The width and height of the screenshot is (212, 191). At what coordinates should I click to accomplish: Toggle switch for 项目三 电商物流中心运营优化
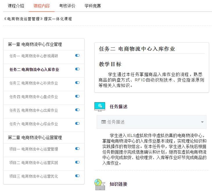click(x=77, y=176)
